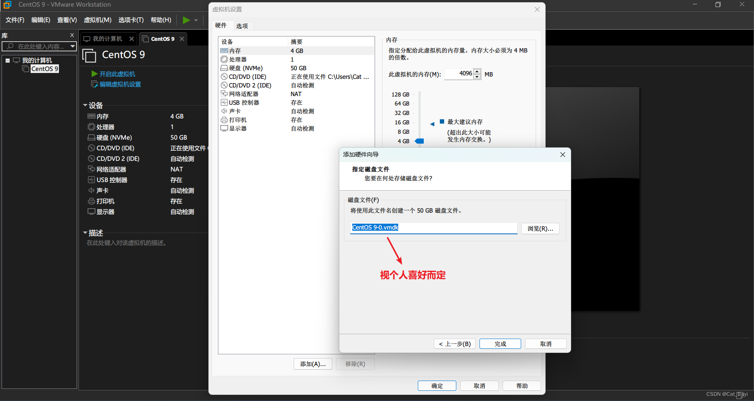Collapse 我的计算机 tree node
The image size is (754, 401).
tap(7, 60)
